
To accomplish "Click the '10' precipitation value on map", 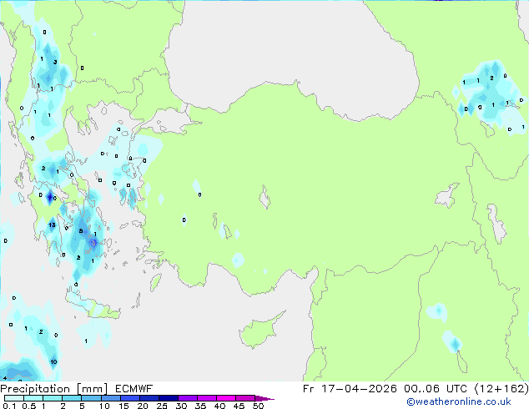I will point(53,362).
